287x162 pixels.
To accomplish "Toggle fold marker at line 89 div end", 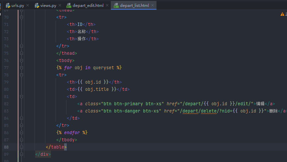I will click(21, 154).
